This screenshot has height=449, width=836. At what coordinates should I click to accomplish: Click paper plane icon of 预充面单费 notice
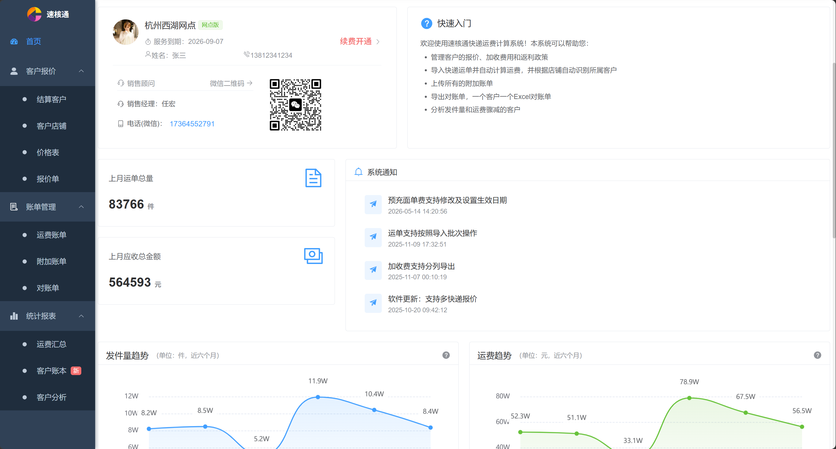(x=373, y=204)
